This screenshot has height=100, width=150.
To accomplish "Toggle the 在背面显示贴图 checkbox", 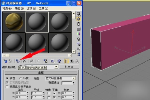I will click(x=7, y=82).
